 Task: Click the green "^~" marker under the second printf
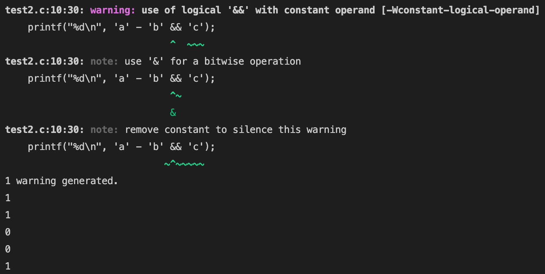pos(176,96)
